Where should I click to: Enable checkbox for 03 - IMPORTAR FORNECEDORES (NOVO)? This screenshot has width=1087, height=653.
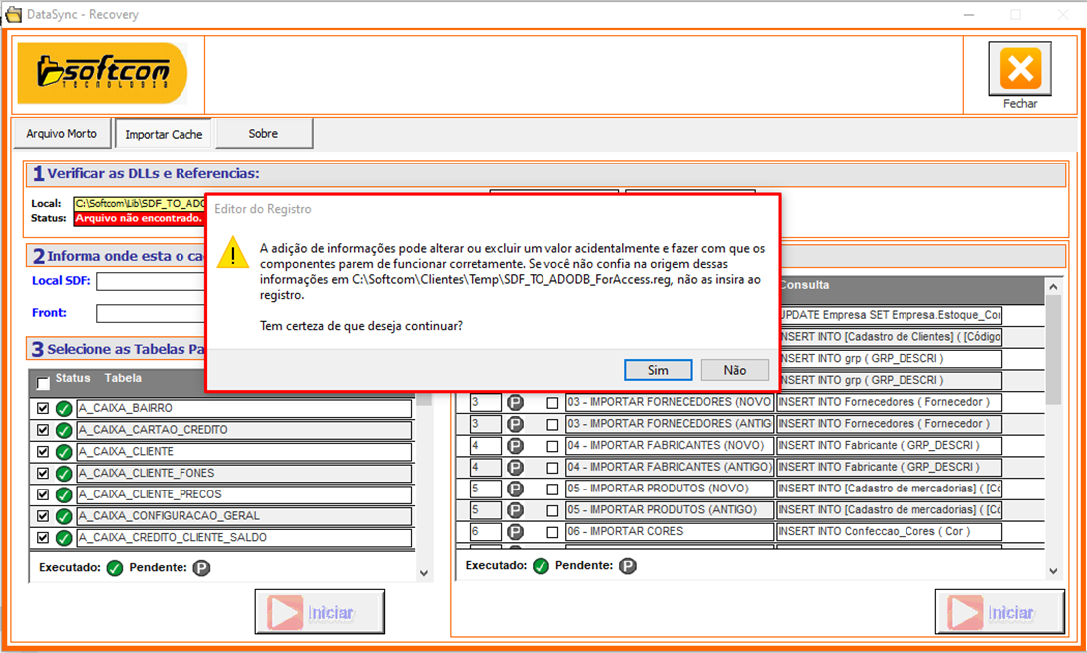[552, 402]
